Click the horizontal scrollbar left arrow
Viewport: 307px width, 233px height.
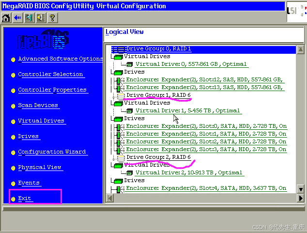(x=110, y=198)
